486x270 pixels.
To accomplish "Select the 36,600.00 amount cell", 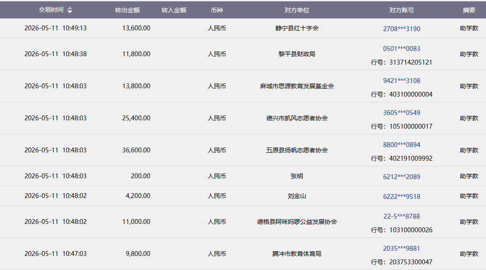I will [x=136, y=150].
